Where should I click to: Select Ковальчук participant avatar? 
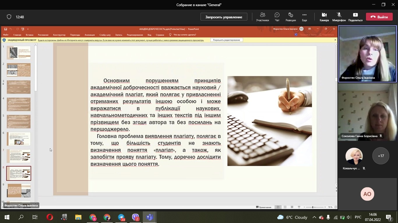(354, 156)
